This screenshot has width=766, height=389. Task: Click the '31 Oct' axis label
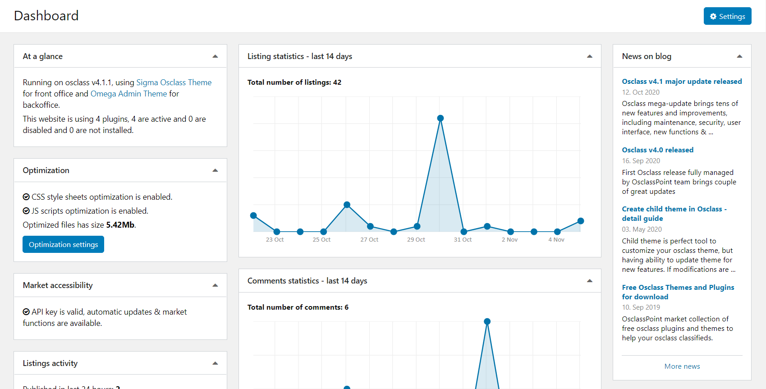tap(463, 240)
